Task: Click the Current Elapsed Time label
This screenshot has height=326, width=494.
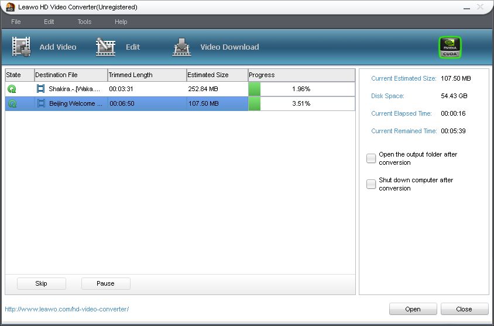Action: (402, 113)
